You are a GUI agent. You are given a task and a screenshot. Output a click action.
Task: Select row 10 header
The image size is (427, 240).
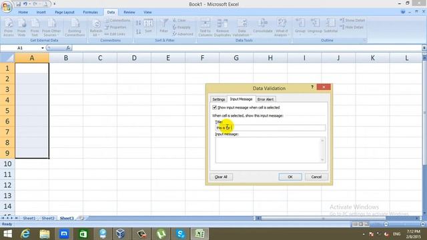click(x=7, y=164)
